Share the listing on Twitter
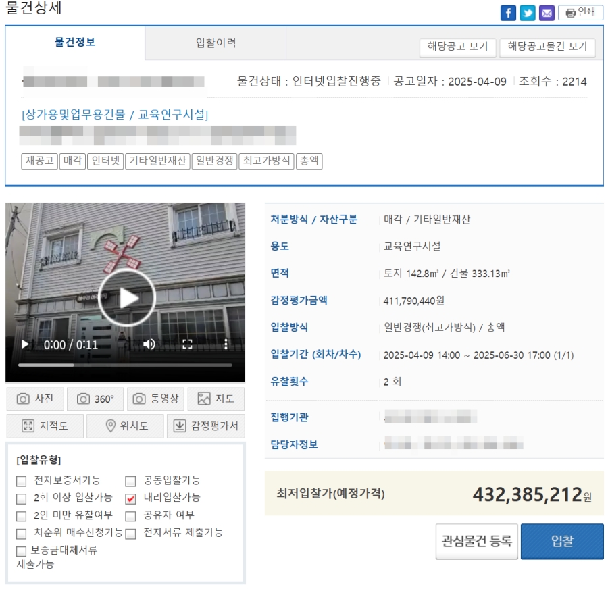This screenshot has width=608, height=591. (x=528, y=13)
